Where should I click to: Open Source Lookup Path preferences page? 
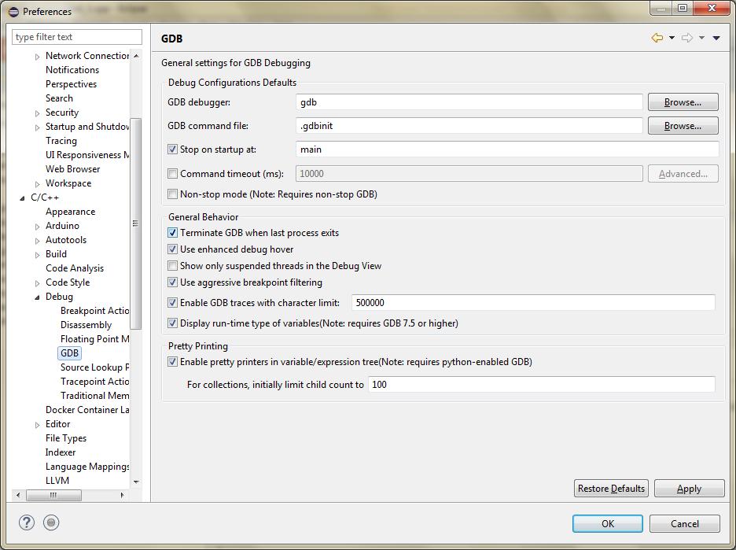tap(94, 367)
